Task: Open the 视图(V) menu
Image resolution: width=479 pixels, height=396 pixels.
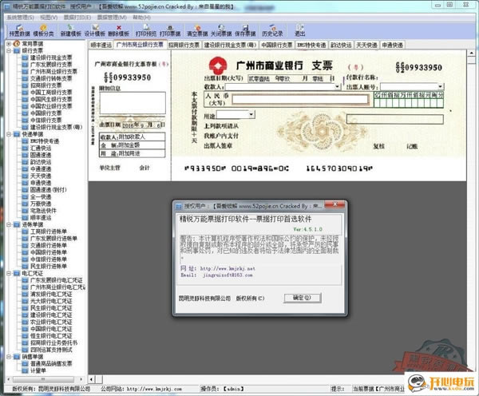Action: coord(49,18)
